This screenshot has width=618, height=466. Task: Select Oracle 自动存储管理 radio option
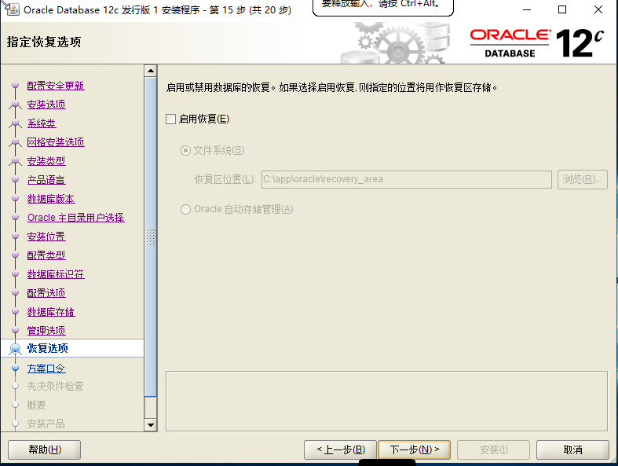coord(185,209)
